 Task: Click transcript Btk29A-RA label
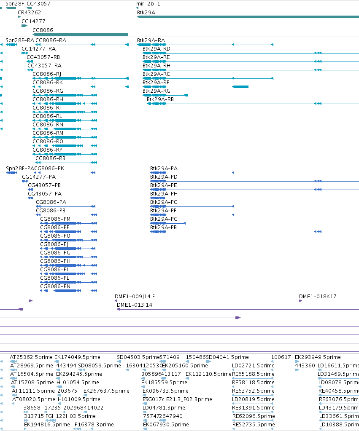pyautogui.click(x=151, y=40)
